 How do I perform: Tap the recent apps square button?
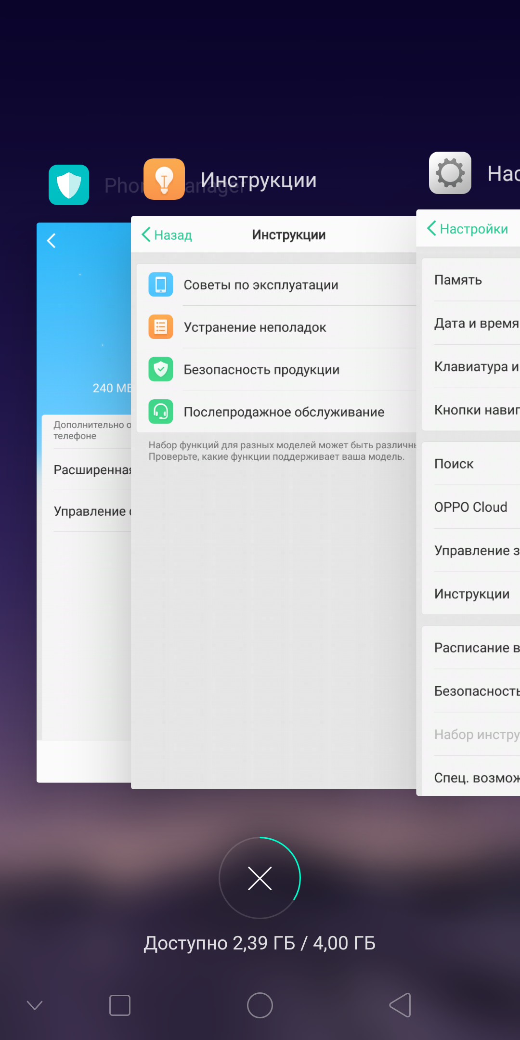pos(120,1005)
